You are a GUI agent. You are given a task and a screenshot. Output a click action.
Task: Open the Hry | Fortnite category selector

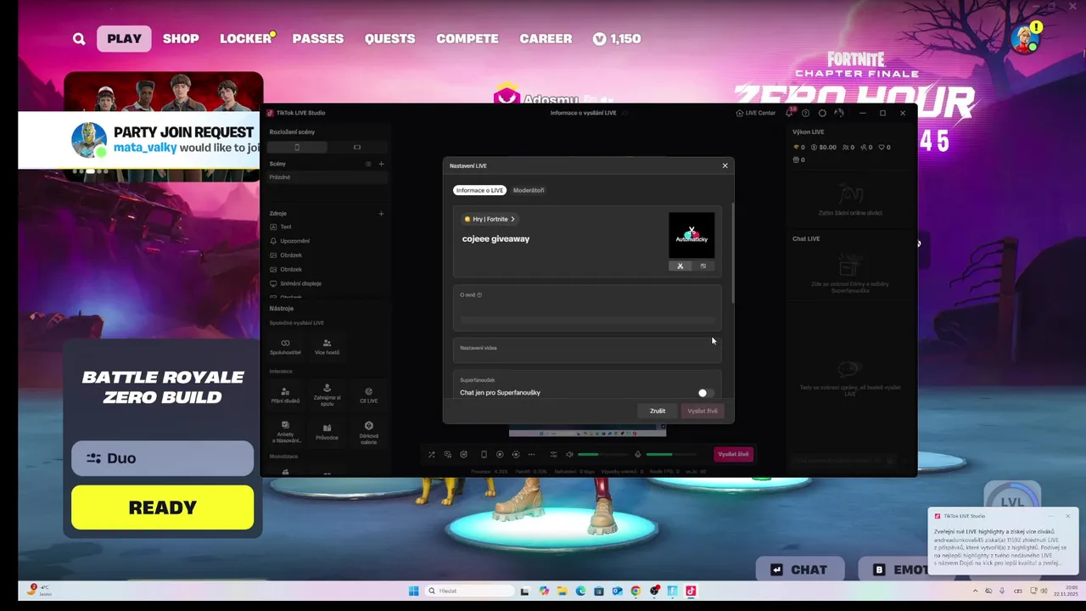tap(490, 219)
